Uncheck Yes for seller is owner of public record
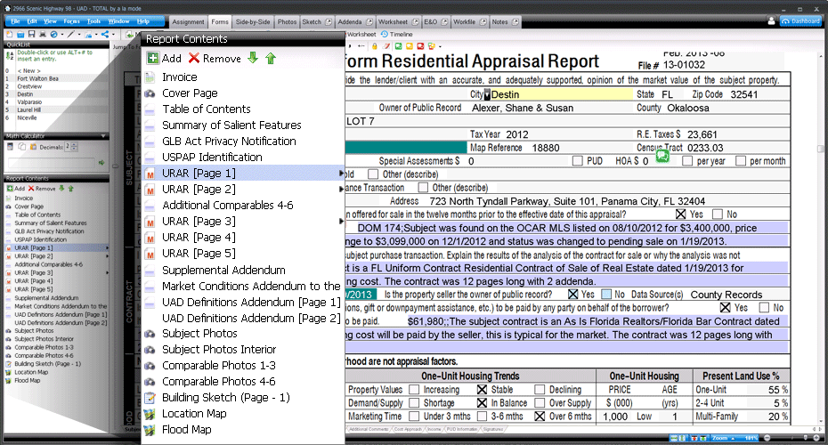This screenshot has height=445, width=828. click(x=573, y=294)
